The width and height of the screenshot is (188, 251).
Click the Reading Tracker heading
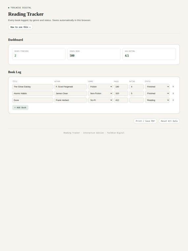click(x=26, y=14)
